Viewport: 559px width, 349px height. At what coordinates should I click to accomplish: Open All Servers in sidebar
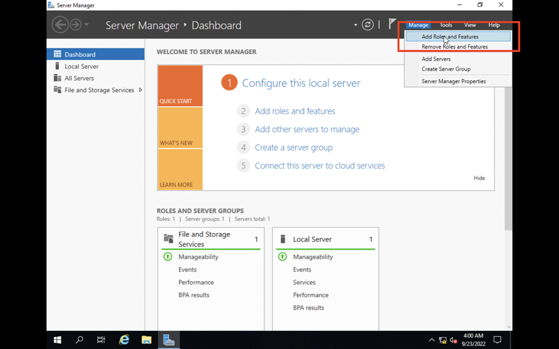click(79, 79)
